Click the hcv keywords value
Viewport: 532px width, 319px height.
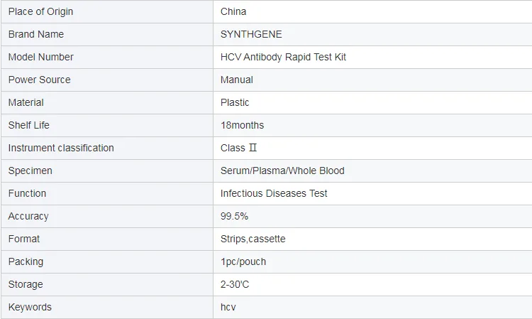pos(228,307)
